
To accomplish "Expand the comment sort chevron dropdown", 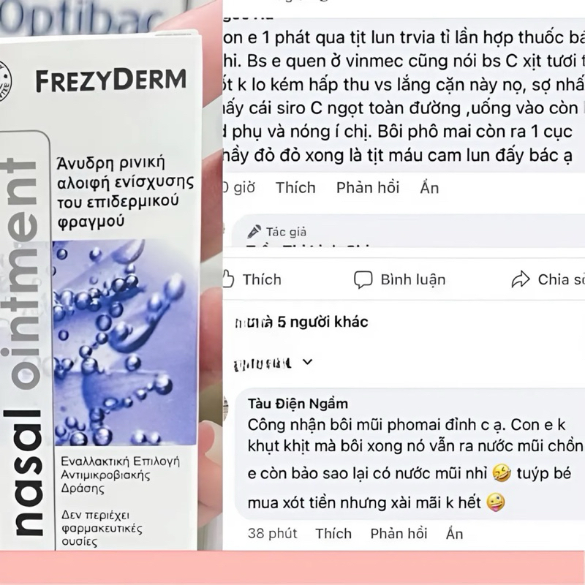I will [x=307, y=362].
